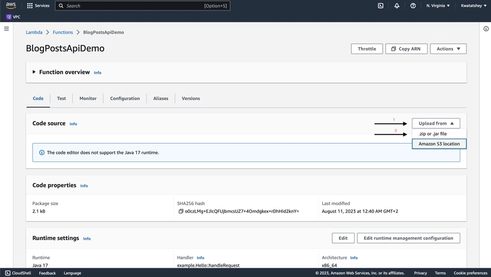Open the Kwatatshey account dropdown

coord(474,6)
